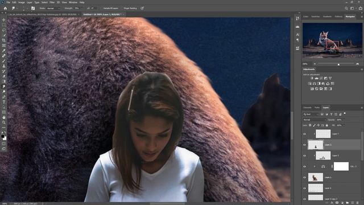Toggle pressure for strength icon in options bar
The width and height of the screenshot is (364, 205).
tap(142, 8)
